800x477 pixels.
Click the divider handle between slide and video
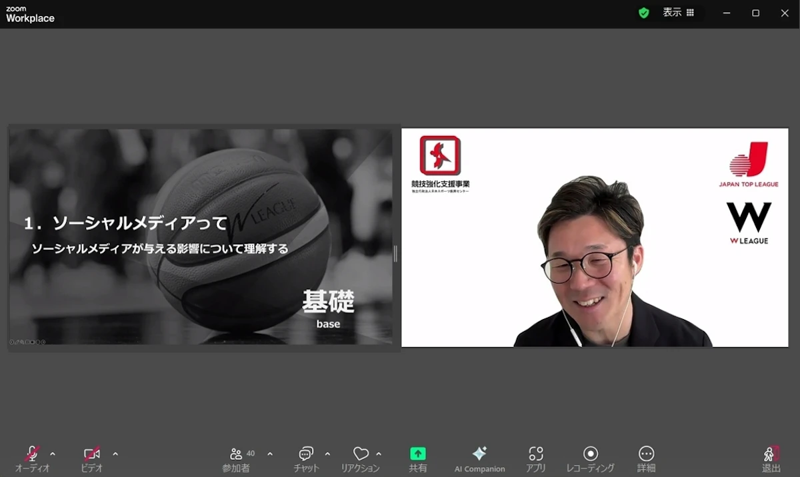coord(396,253)
